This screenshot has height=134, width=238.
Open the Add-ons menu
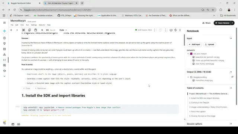click(42, 25)
